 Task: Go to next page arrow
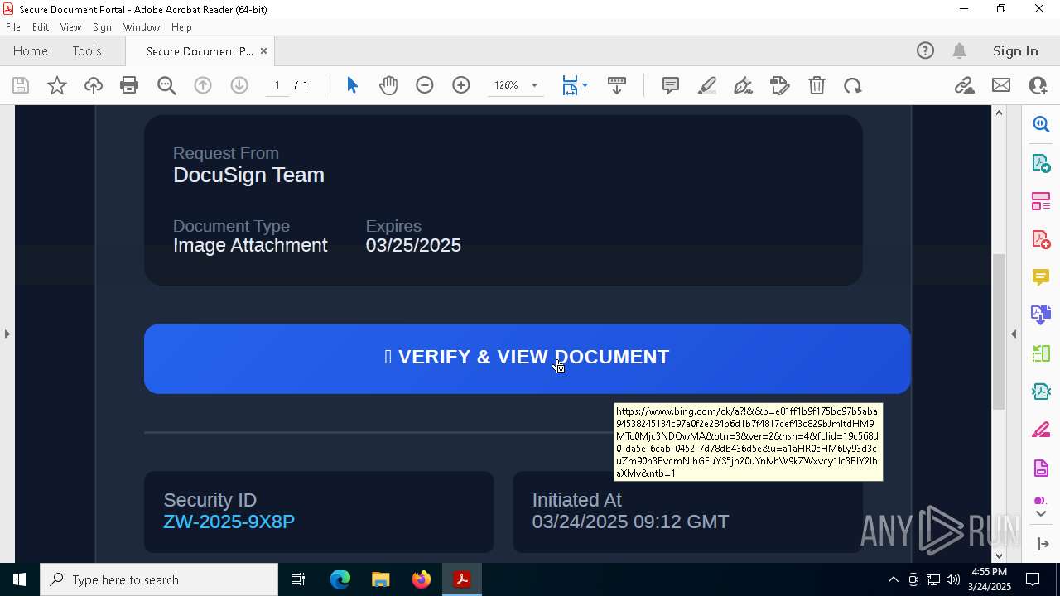(x=239, y=85)
